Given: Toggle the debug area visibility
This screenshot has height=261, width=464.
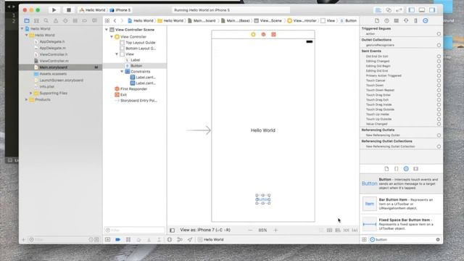Looking at the screenshot, I should coord(422,10).
